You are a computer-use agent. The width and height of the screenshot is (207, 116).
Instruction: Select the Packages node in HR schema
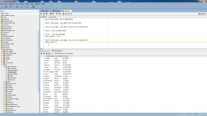[10, 87]
